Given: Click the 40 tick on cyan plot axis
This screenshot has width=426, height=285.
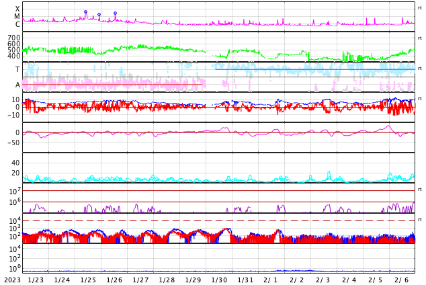Looking at the screenshot, I should (x=15, y=163).
